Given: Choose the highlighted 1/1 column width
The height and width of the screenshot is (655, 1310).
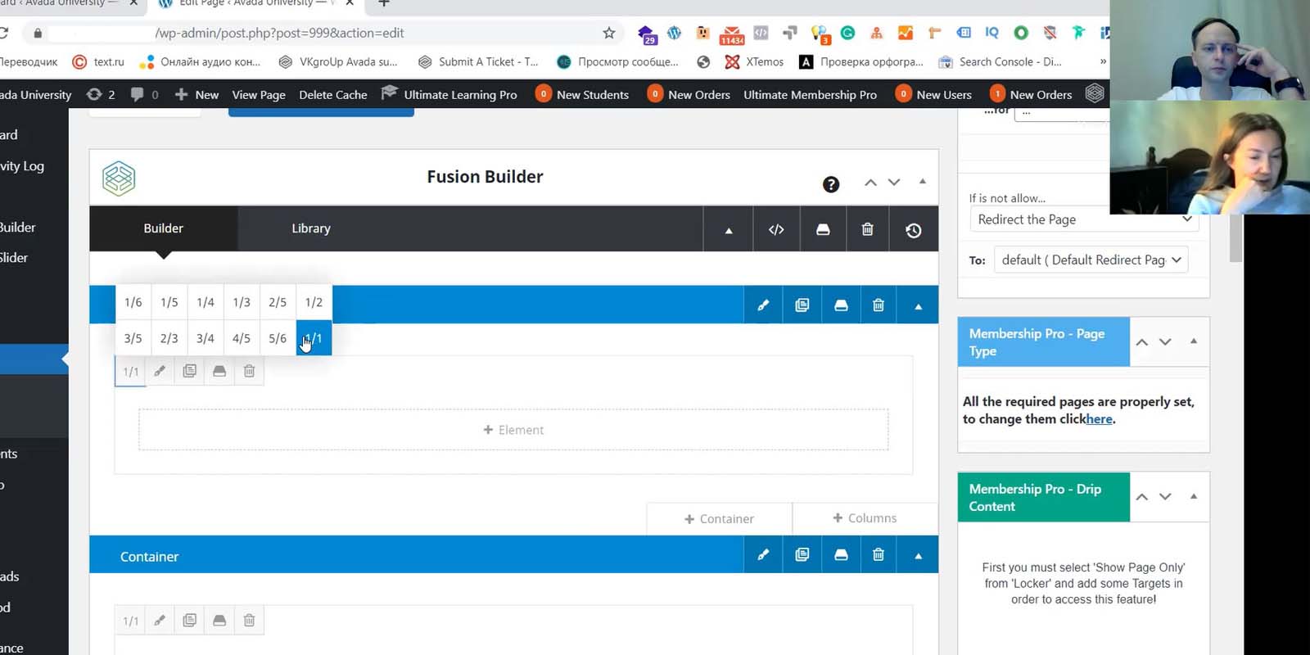Looking at the screenshot, I should (x=314, y=338).
